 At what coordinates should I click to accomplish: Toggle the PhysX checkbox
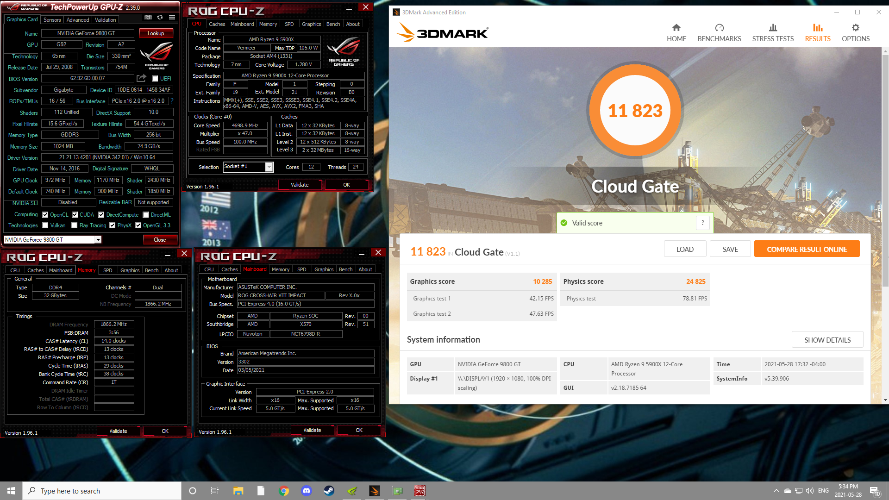[113, 225]
